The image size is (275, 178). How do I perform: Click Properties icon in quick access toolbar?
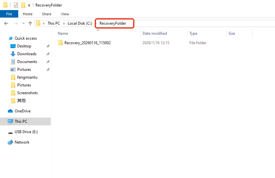[x=16, y=5]
